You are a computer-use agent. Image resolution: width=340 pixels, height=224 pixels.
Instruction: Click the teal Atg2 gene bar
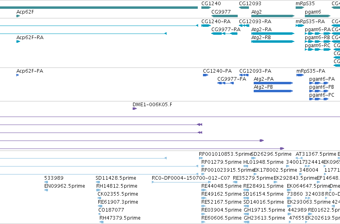click(273, 16)
